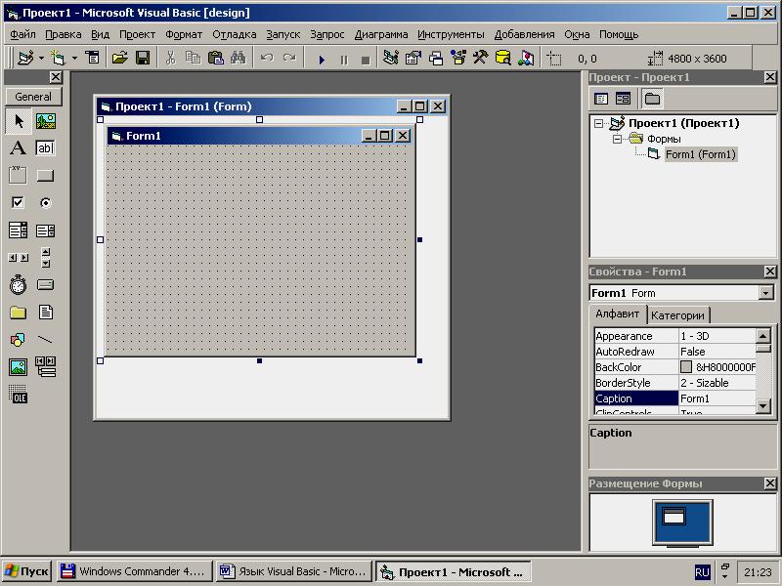Viewport: 782px width, 586px height.
Task: Select the ComboBox control tool
Action: (x=19, y=230)
